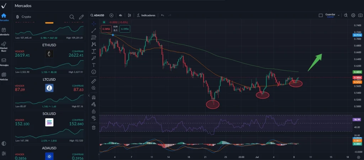Open the Noticias sidebar section

tap(4, 76)
